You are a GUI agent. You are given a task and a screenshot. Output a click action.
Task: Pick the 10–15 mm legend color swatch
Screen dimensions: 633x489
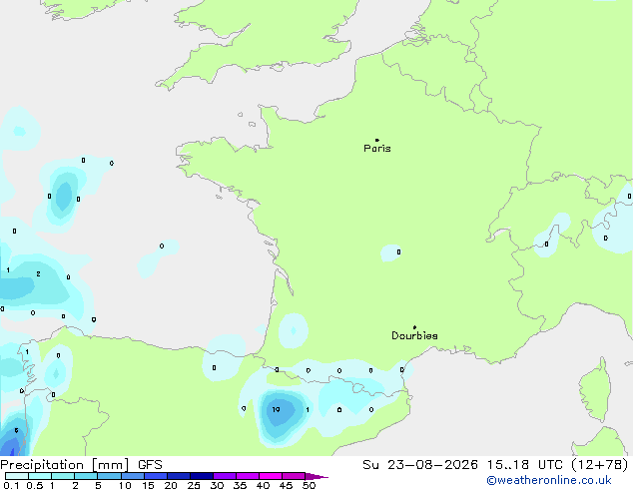[x=133, y=476]
